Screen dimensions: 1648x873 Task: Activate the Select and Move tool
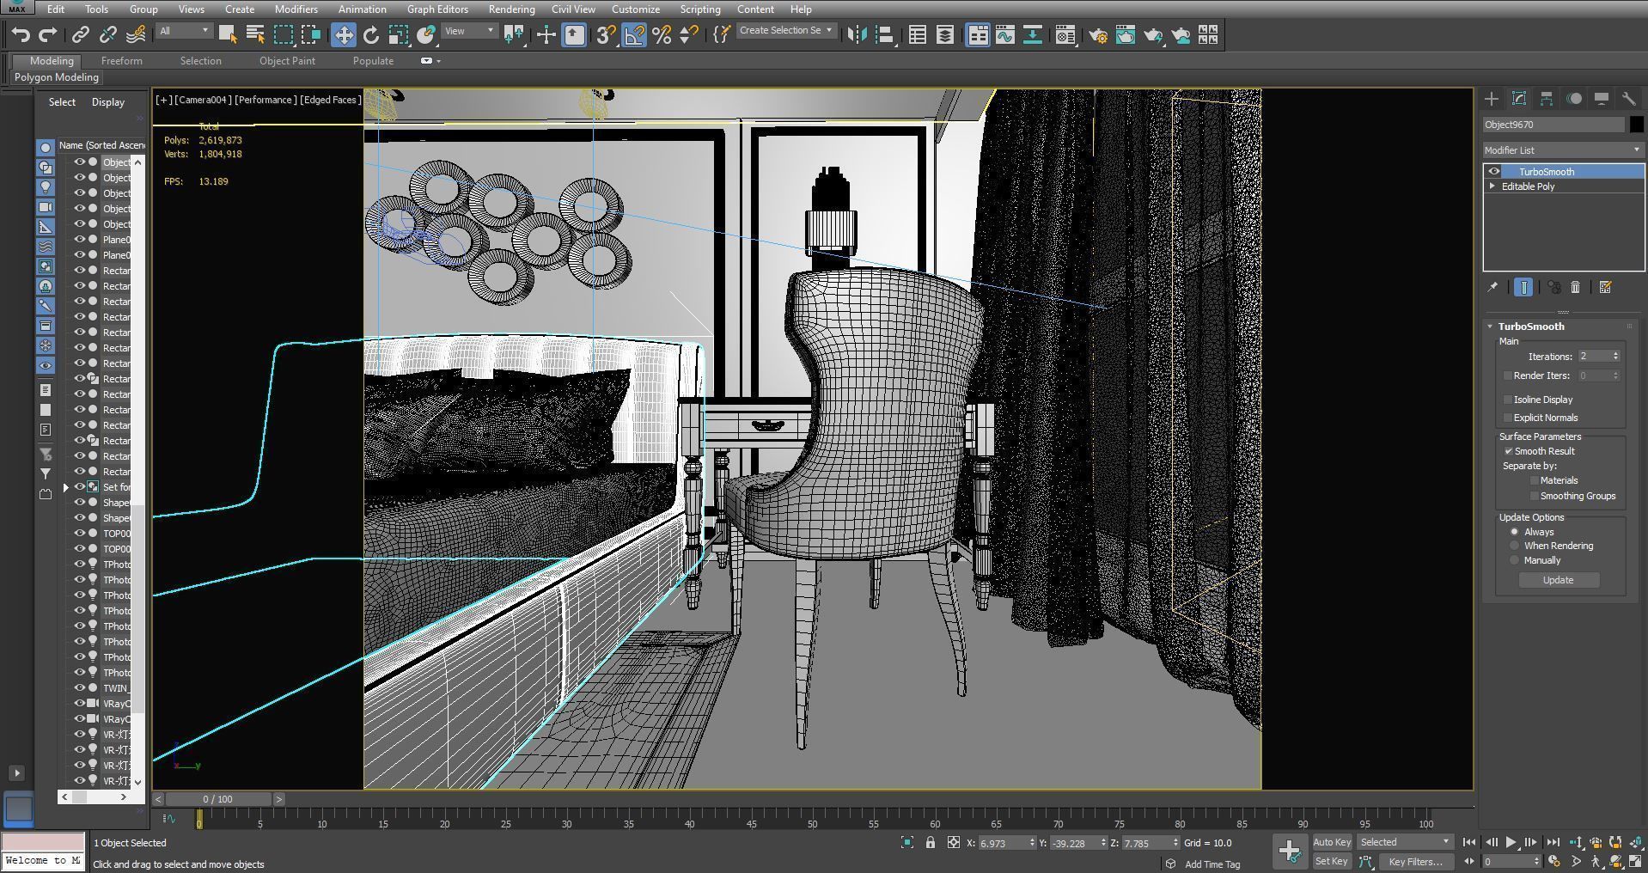tap(344, 34)
